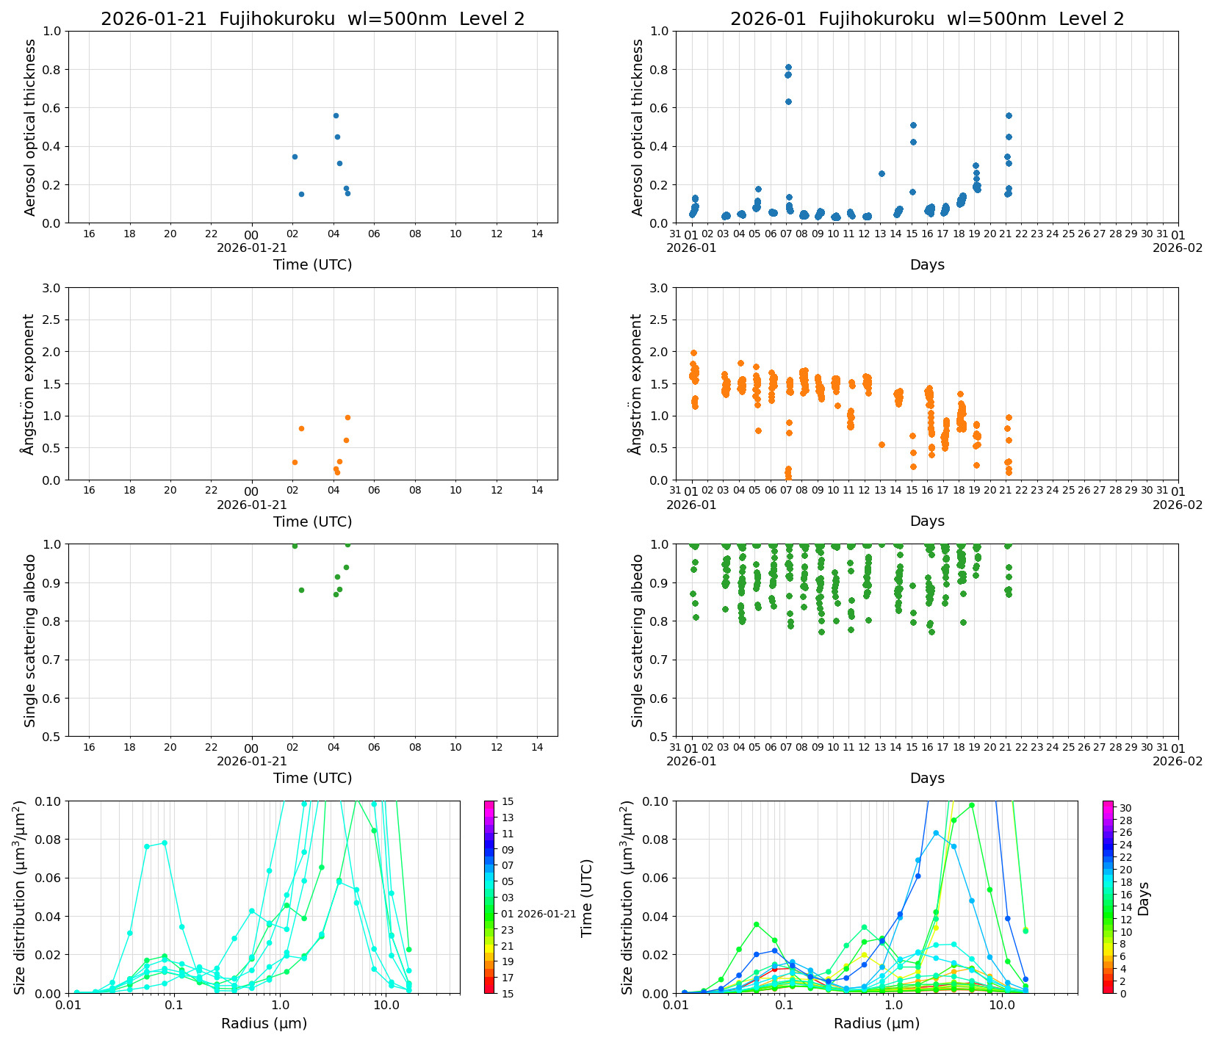Click the daily plot title for 2026-01-21
This screenshot has width=1215, height=1043.
pos(312,19)
